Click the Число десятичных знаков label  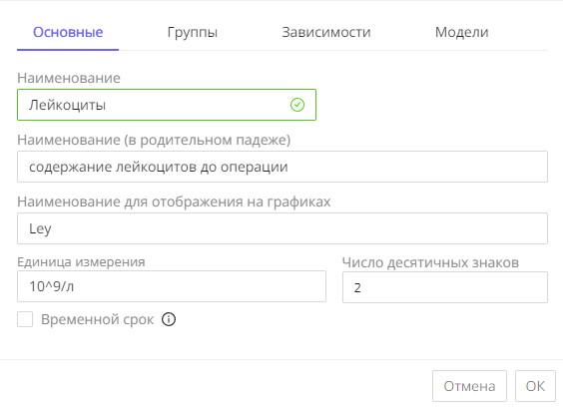tap(430, 262)
